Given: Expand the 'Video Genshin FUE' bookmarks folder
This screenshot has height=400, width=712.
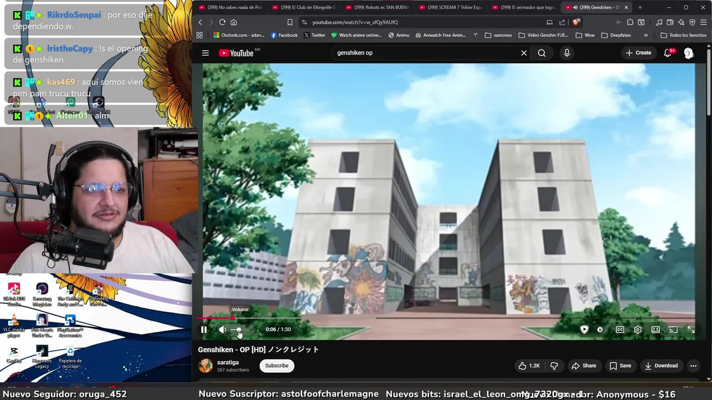Looking at the screenshot, I should 543,35.
